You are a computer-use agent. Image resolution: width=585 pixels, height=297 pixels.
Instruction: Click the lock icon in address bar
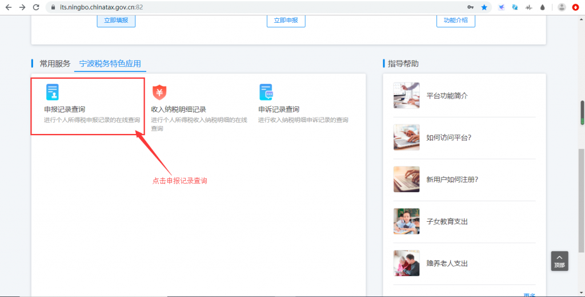pyautogui.click(x=53, y=7)
